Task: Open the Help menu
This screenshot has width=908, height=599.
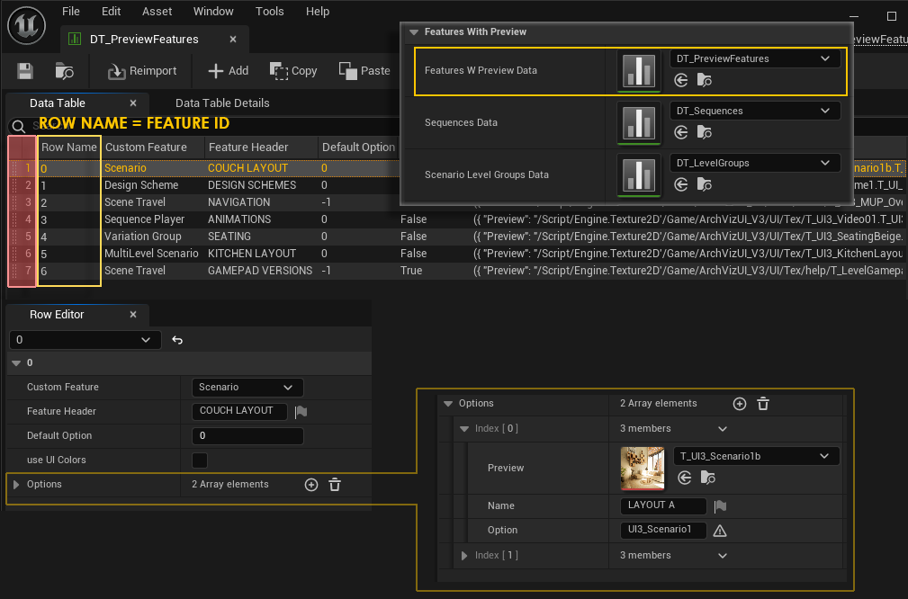Action: tap(318, 12)
